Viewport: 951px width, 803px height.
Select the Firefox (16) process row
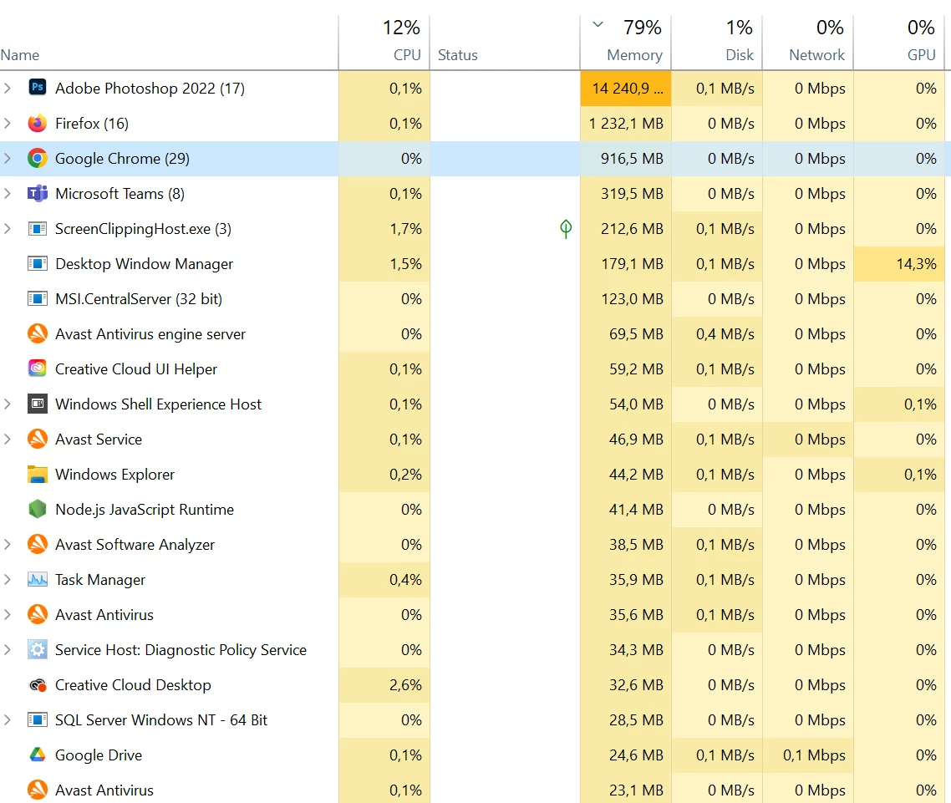(475, 123)
